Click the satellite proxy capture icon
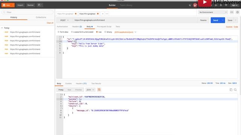The height and width of the screenshot is (135, 241). [x=190, y=5]
